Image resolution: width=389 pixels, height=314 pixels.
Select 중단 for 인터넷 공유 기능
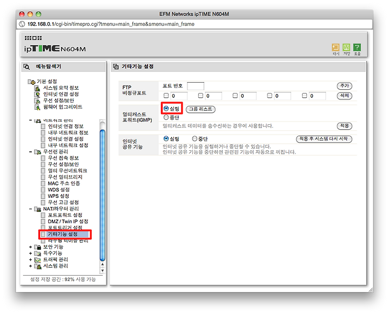194,138
